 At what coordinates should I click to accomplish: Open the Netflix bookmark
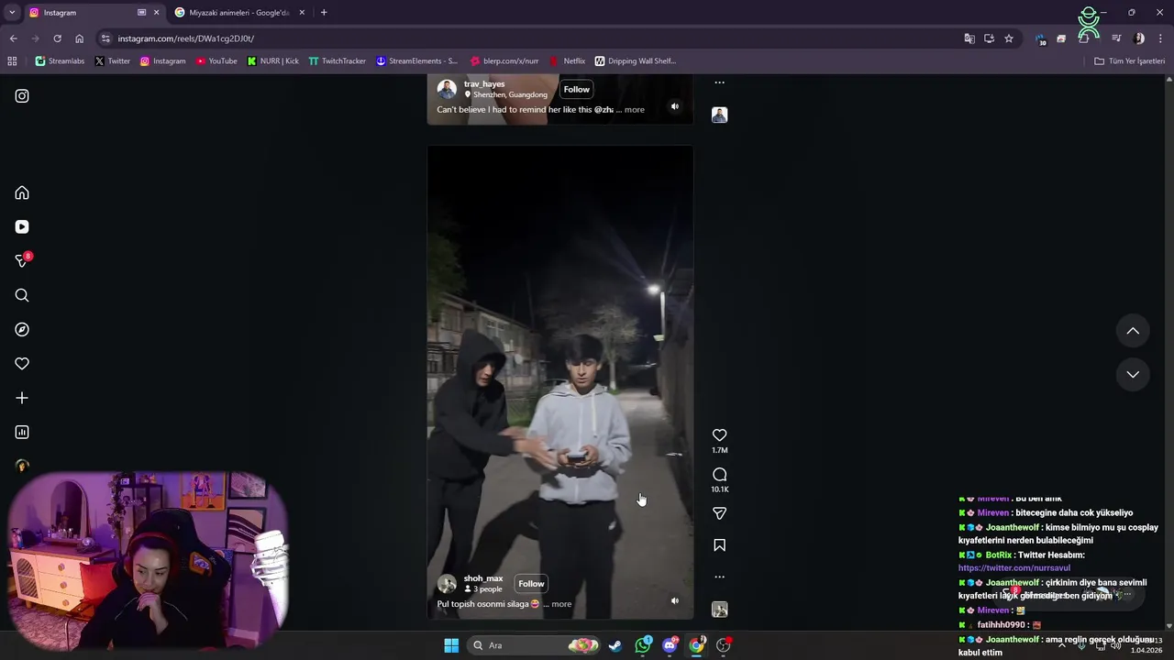(567, 61)
